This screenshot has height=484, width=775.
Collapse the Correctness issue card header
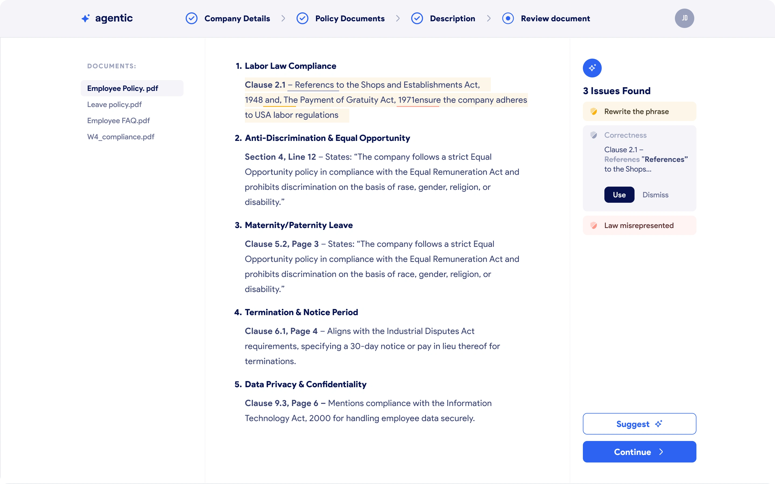[625, 135]
